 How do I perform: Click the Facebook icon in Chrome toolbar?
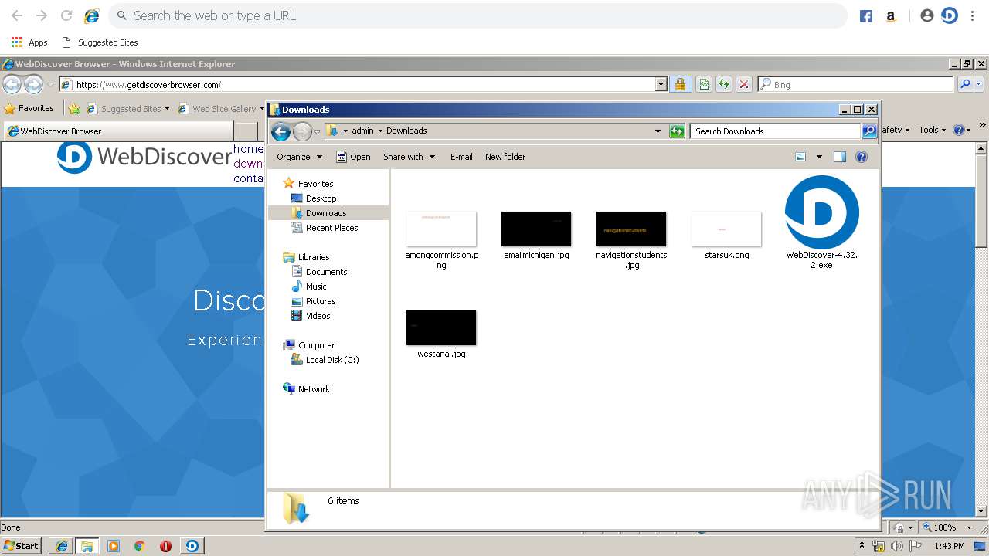pyautogui.click(x=866, y=16)
